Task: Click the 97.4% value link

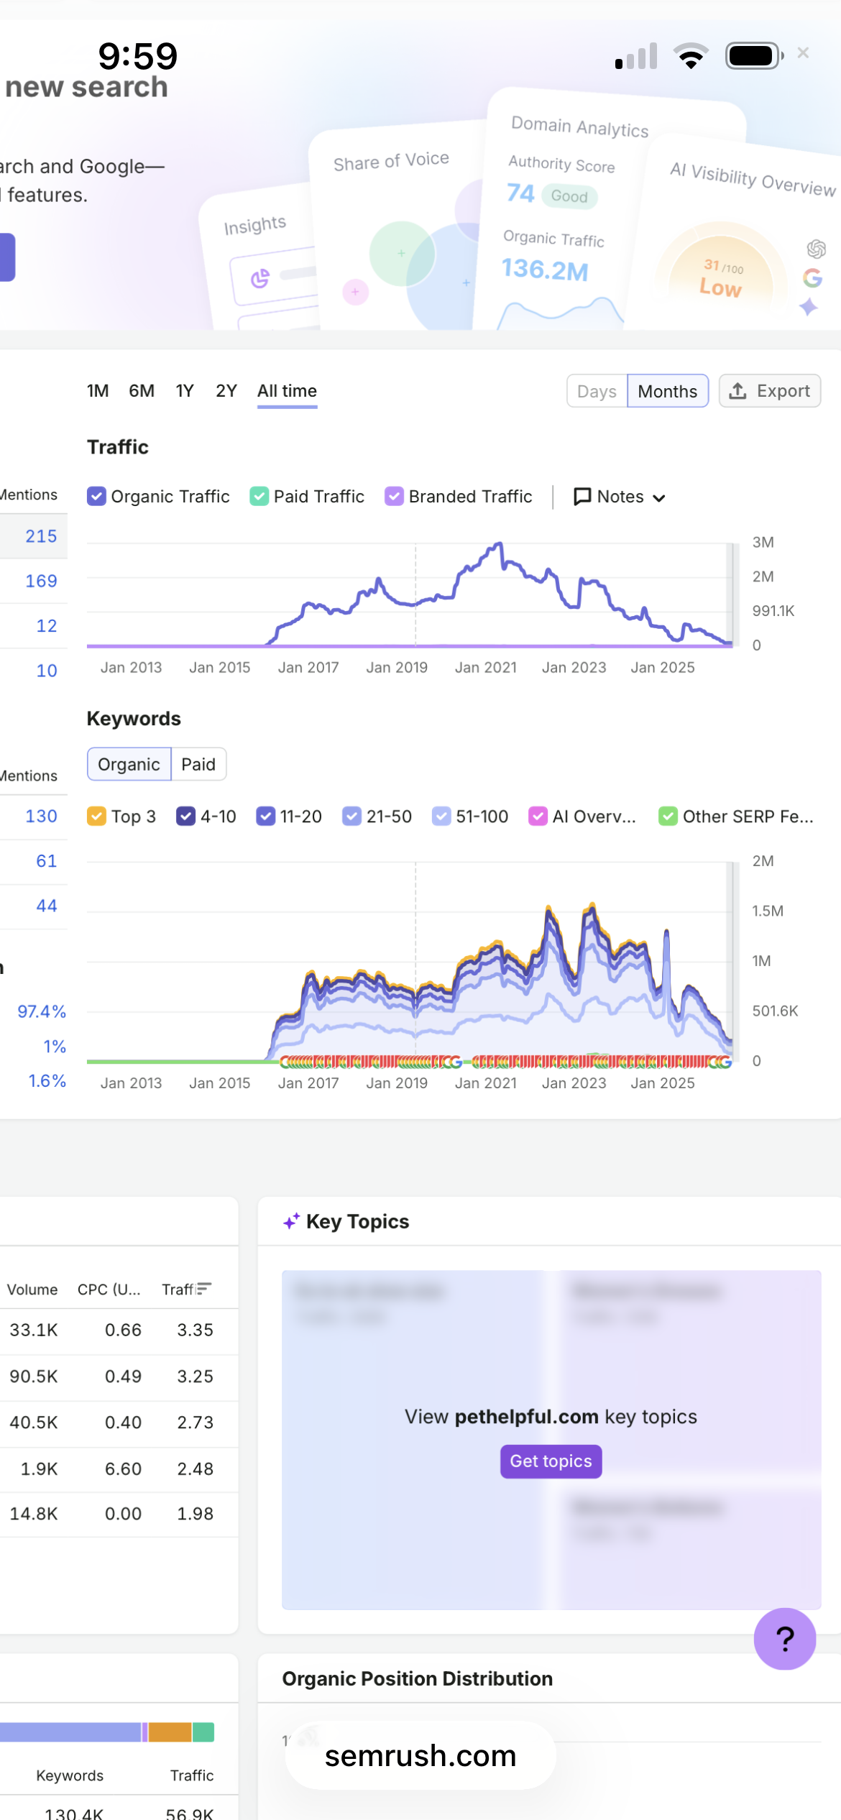Action: click(42, 1011)
